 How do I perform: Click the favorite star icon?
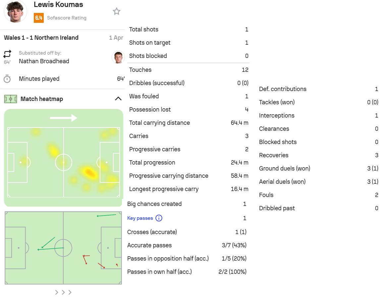[x=117, y=11]
